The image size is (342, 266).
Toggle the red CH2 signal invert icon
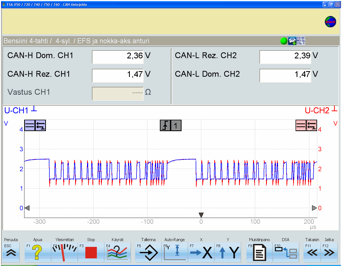[x=311, y=126]
